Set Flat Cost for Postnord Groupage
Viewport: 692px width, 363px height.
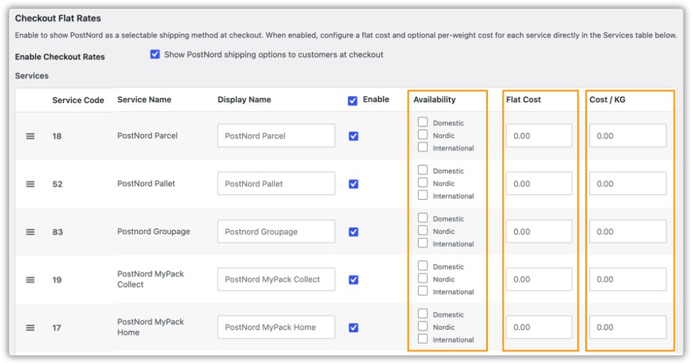pyautogui.click(x=539, y=232)
